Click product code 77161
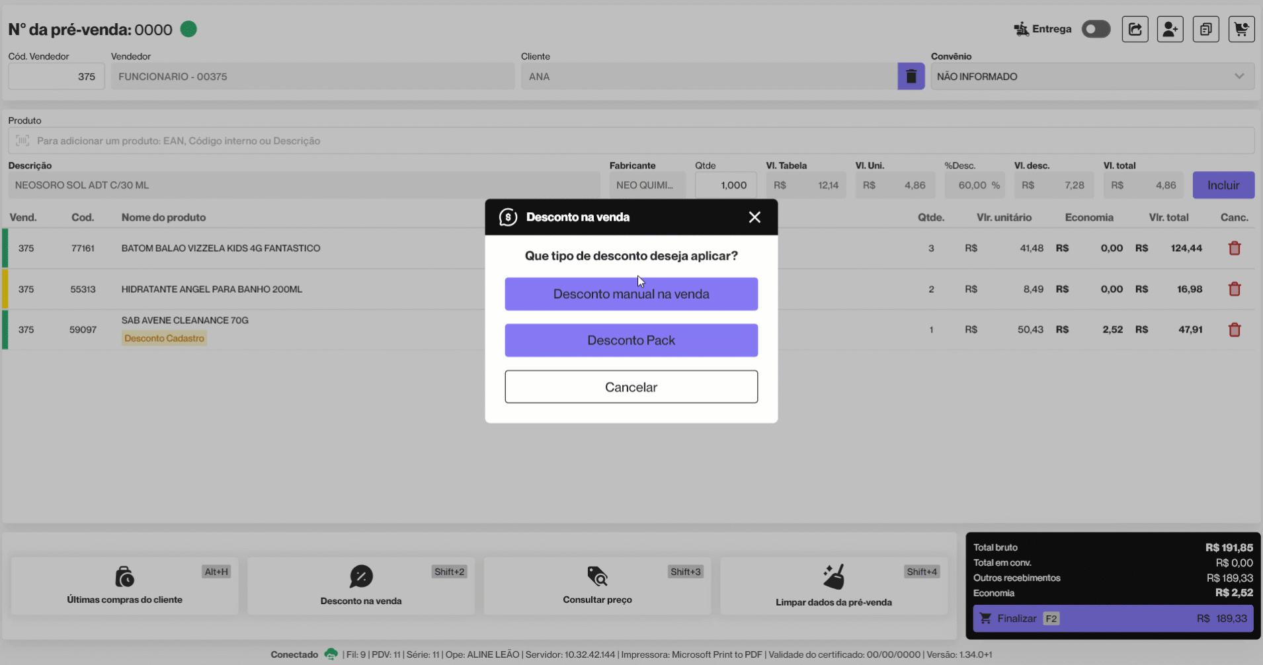This screenshot has height=665, width=1263. tap(83, 248)
